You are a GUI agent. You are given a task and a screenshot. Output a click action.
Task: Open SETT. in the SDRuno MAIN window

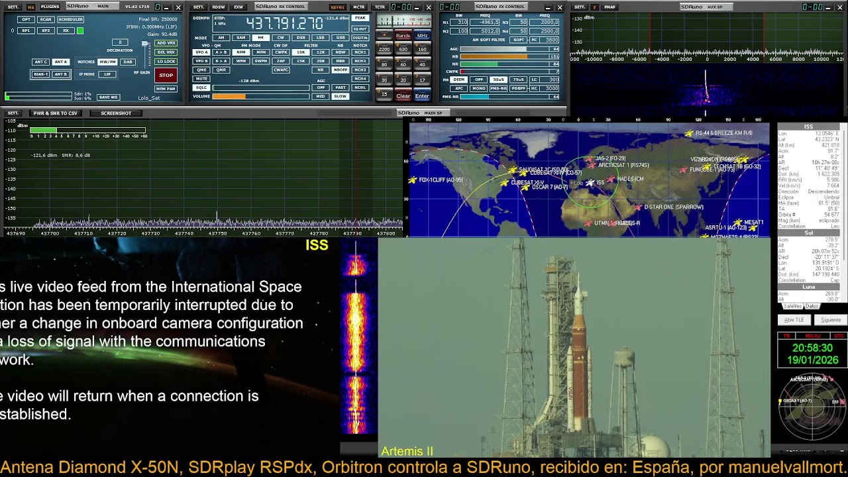point(13,7)
